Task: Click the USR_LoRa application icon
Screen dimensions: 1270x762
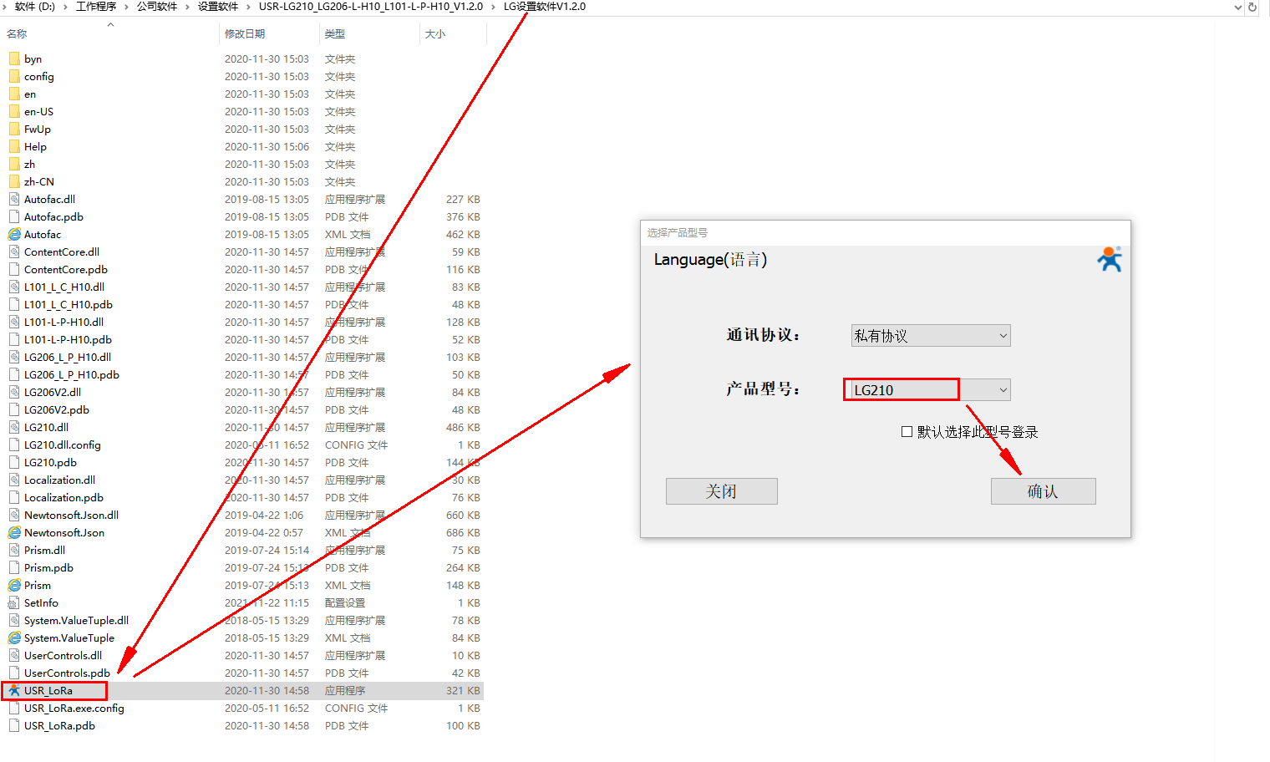Action: 14,691
